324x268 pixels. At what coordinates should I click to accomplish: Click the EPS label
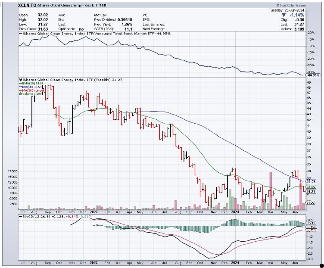click(x=146, y=20)
